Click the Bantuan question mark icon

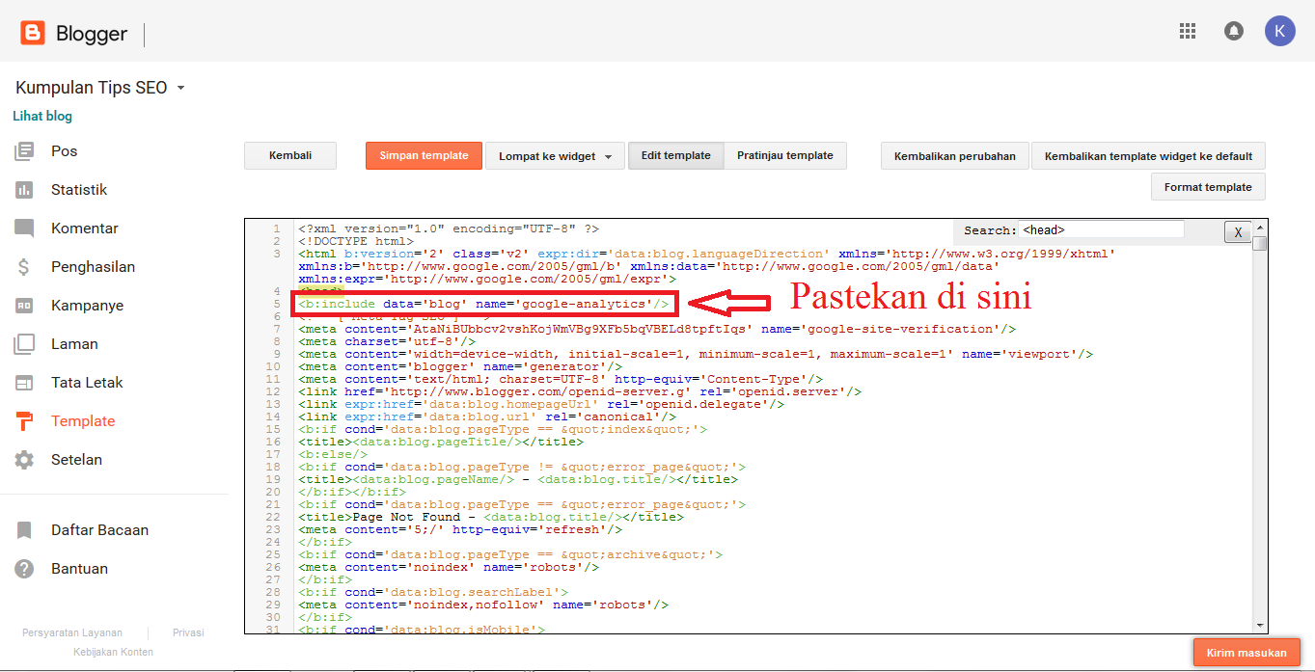tap(24, 569)
